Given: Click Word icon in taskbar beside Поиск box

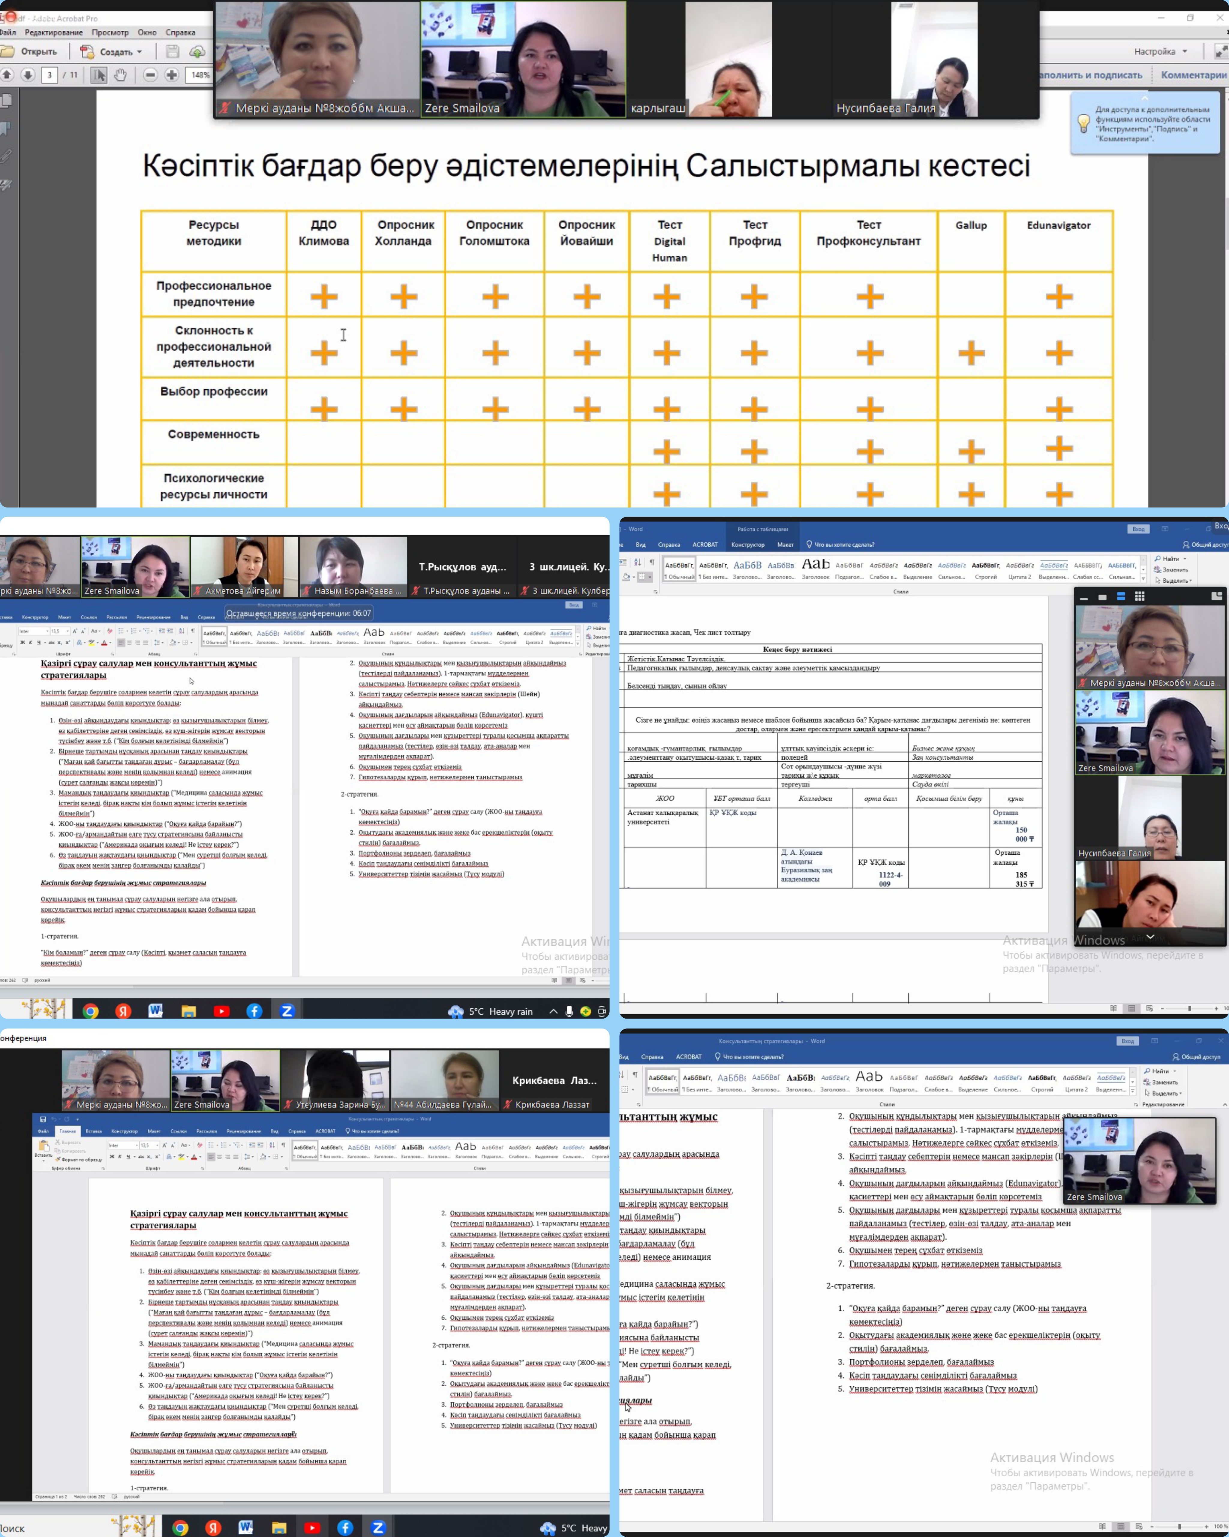Looking at the screenshot, I should [246, 1528].
